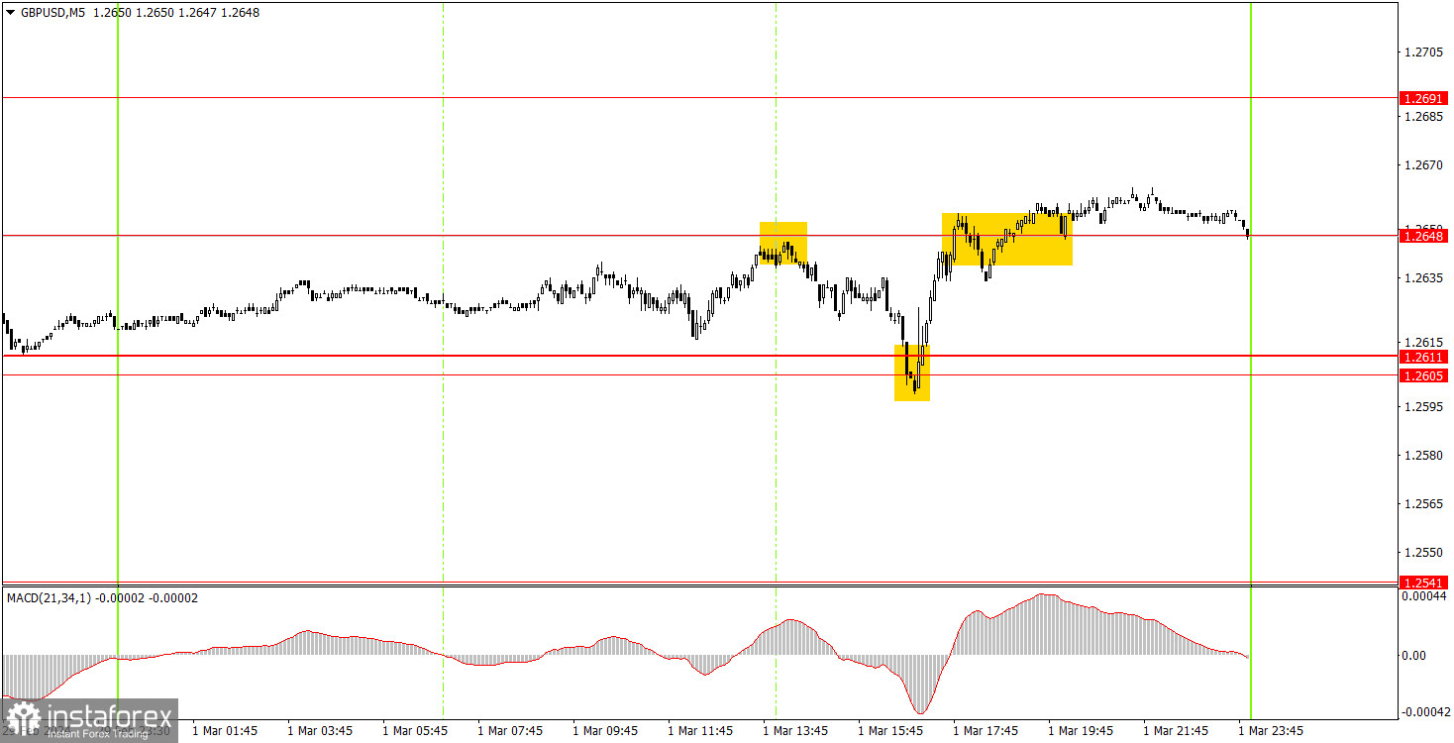
Task: Select the 1 Mar 11:45 time label
Action: (x=701, y=731)
